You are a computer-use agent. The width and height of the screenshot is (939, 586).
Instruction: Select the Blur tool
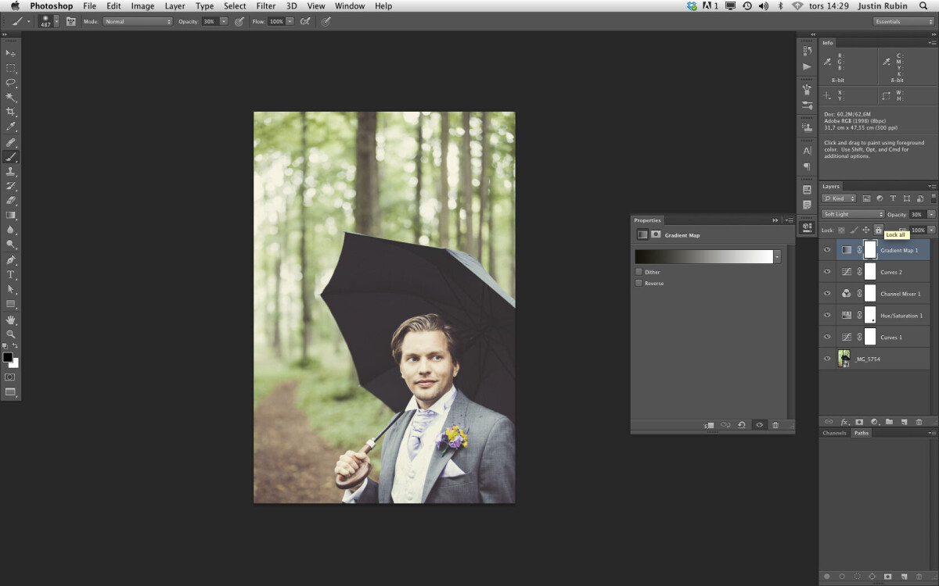(11, 230)
